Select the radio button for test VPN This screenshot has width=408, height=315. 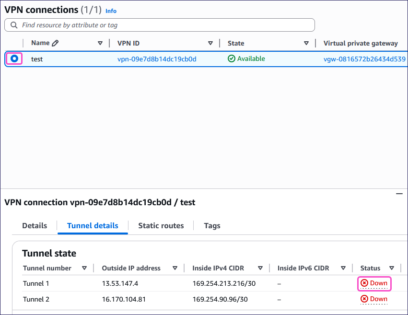tap(14, 58)
